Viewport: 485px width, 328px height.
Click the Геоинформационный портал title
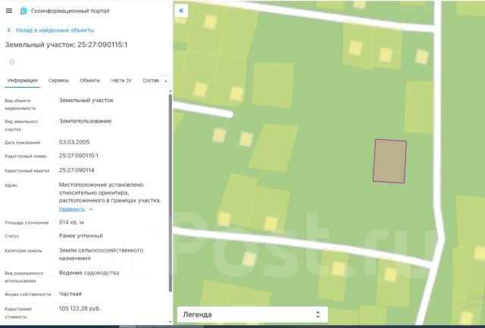click(x=70, y=11)
